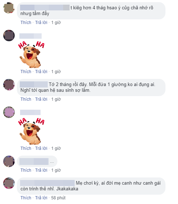Open avatar beside 'Mẹ chơi kỳ' comment
Viewport: 178px width, 204px height.
pos(9,183)
